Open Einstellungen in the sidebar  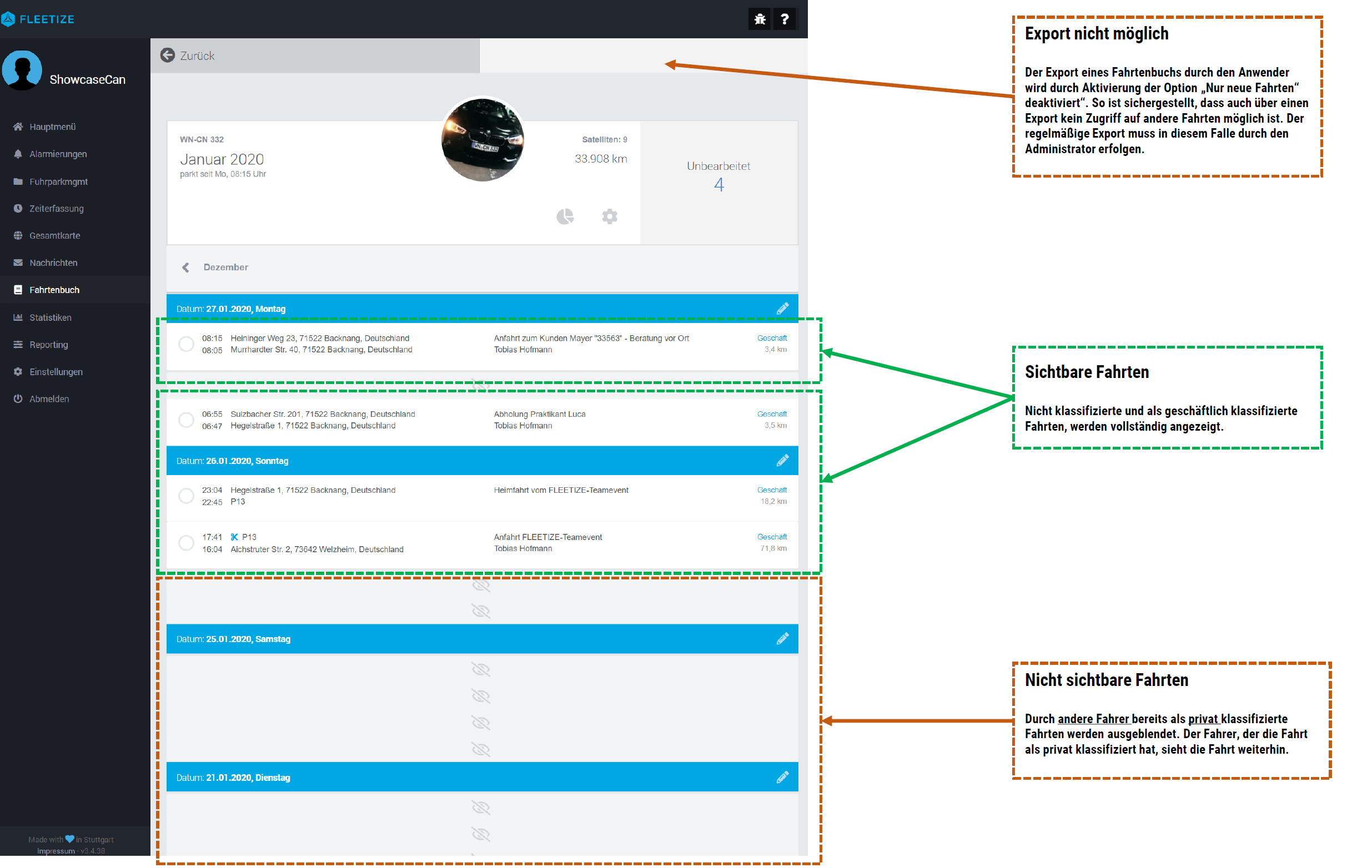coord(56,372)
